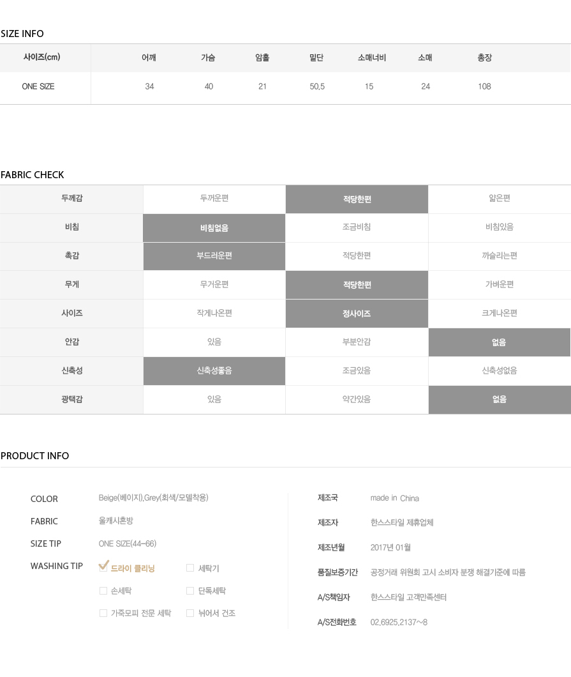The image size is (571, 677).
Task: Click the A/S phone number 02.6925.2137~8
Action: pyautogui.click(x=399, y=622)
